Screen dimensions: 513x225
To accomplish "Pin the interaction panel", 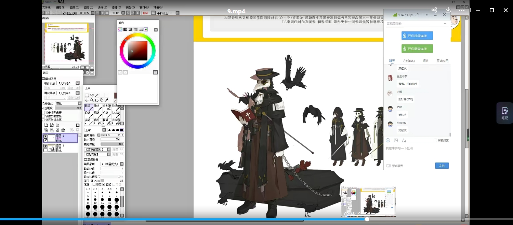I will coord(427,15).
